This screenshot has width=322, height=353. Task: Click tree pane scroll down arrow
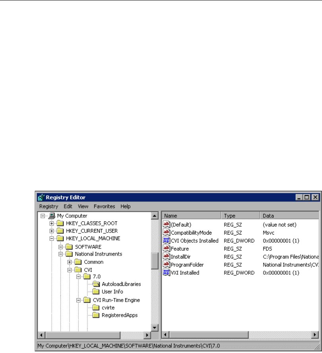(x=155, y=328)
